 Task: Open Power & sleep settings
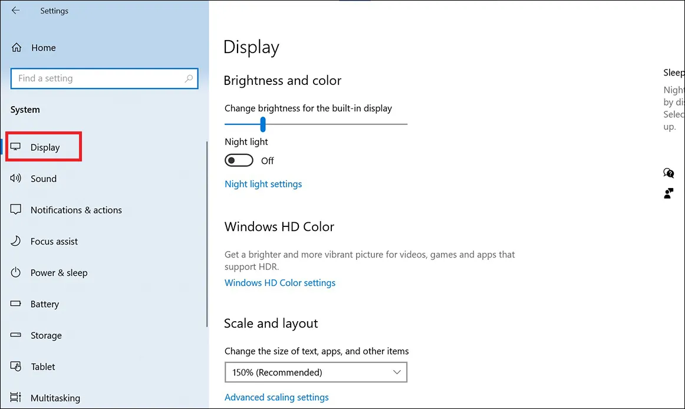point(58,272)
